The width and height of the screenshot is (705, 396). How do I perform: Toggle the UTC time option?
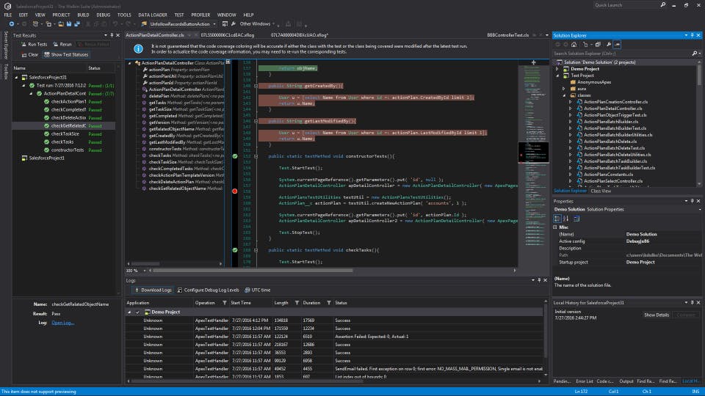point(247,290)
